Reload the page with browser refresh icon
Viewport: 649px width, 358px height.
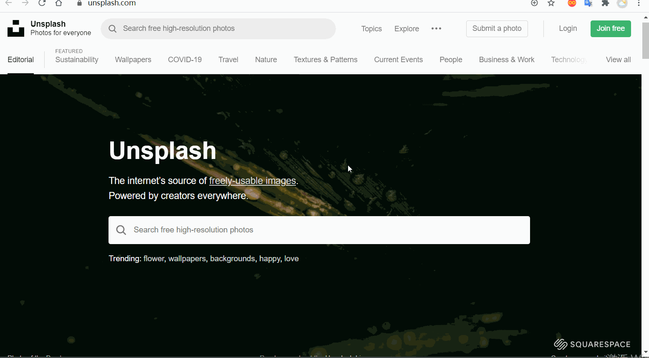coord(42,3)
